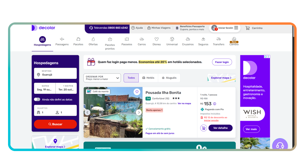
Task: Click iniciar sessão discount link
Action: (x=211, y=120)
